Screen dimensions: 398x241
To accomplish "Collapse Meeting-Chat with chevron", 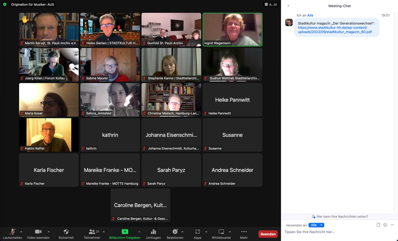I will (x=288, y=6).
